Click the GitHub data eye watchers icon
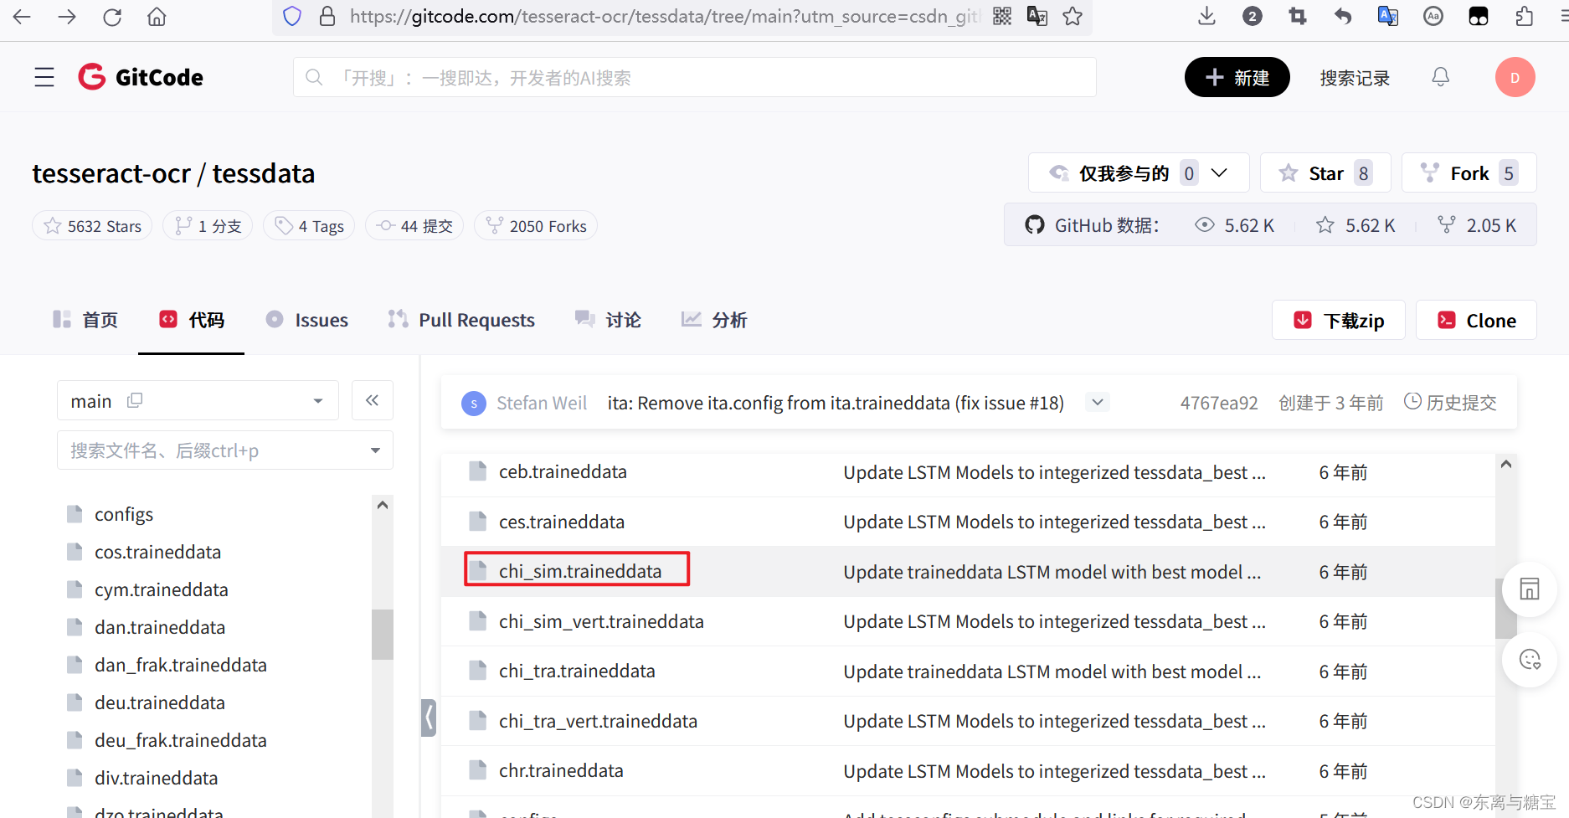The height and width of the screenshot is (818, 1569). pyautogui.click(x=1205, y=225)
